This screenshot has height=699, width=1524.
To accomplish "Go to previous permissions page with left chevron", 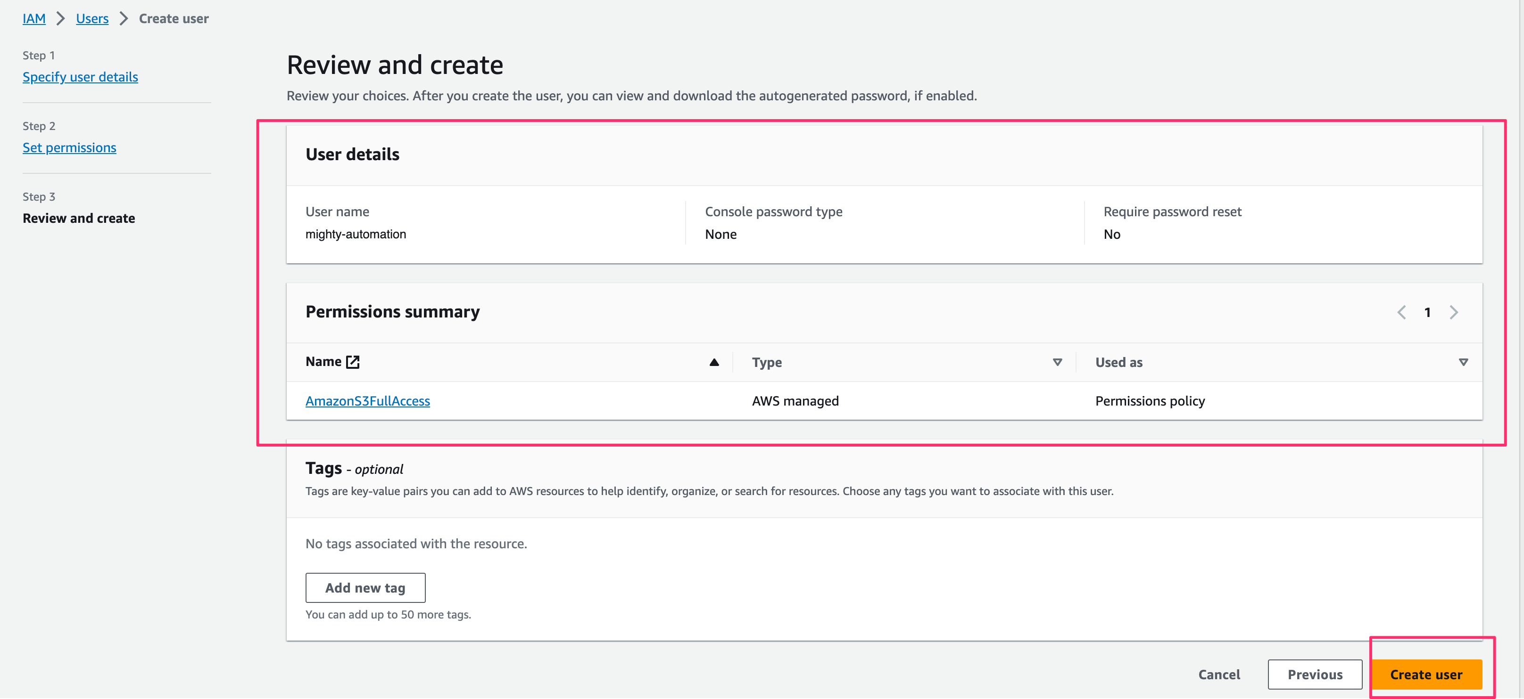I will (x=1401, y=312).
